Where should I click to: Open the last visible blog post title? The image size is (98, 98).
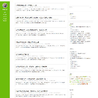[32, 91]
